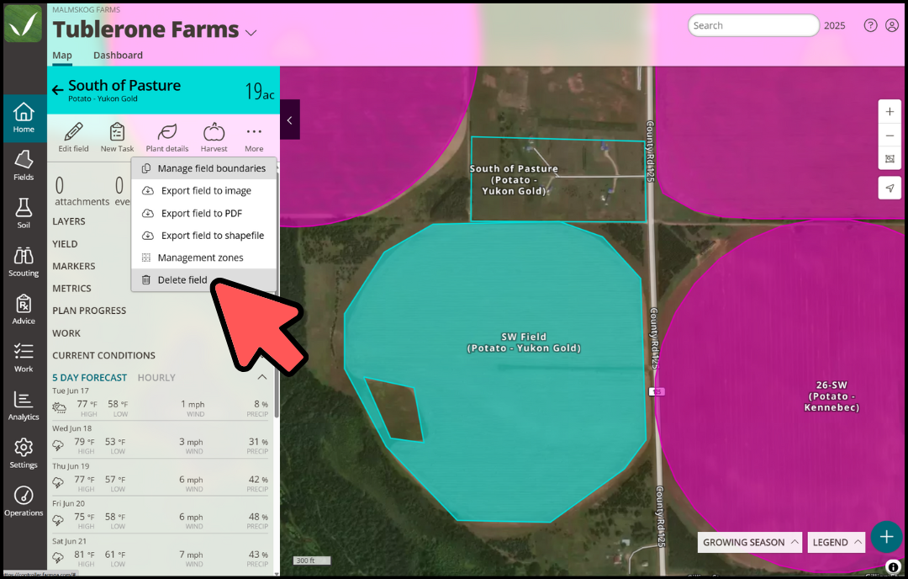Click the More options button
Screen dimensions: 908x579
click(x=254, y=137)
